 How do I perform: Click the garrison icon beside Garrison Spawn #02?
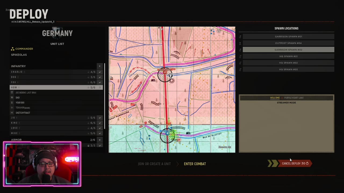click(240, 50)
